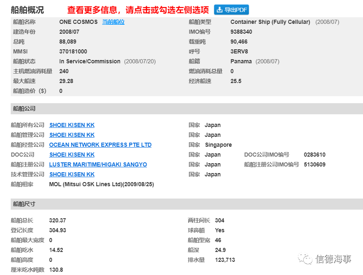The height and width of the screenshot is (275, 363).
Task: Click the registered length value 304.93
Action: [x=58, y=230]
